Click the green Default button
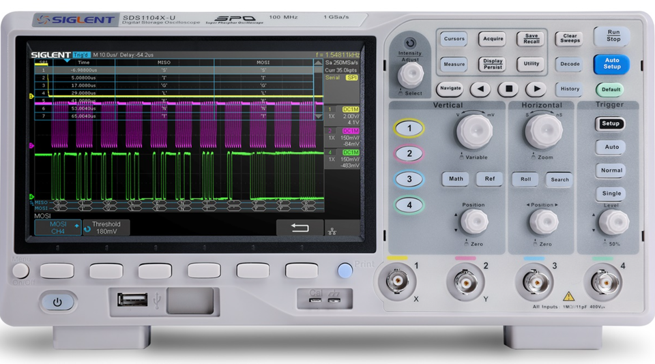Viewport: 655px width, 364px height. [610, 89]
